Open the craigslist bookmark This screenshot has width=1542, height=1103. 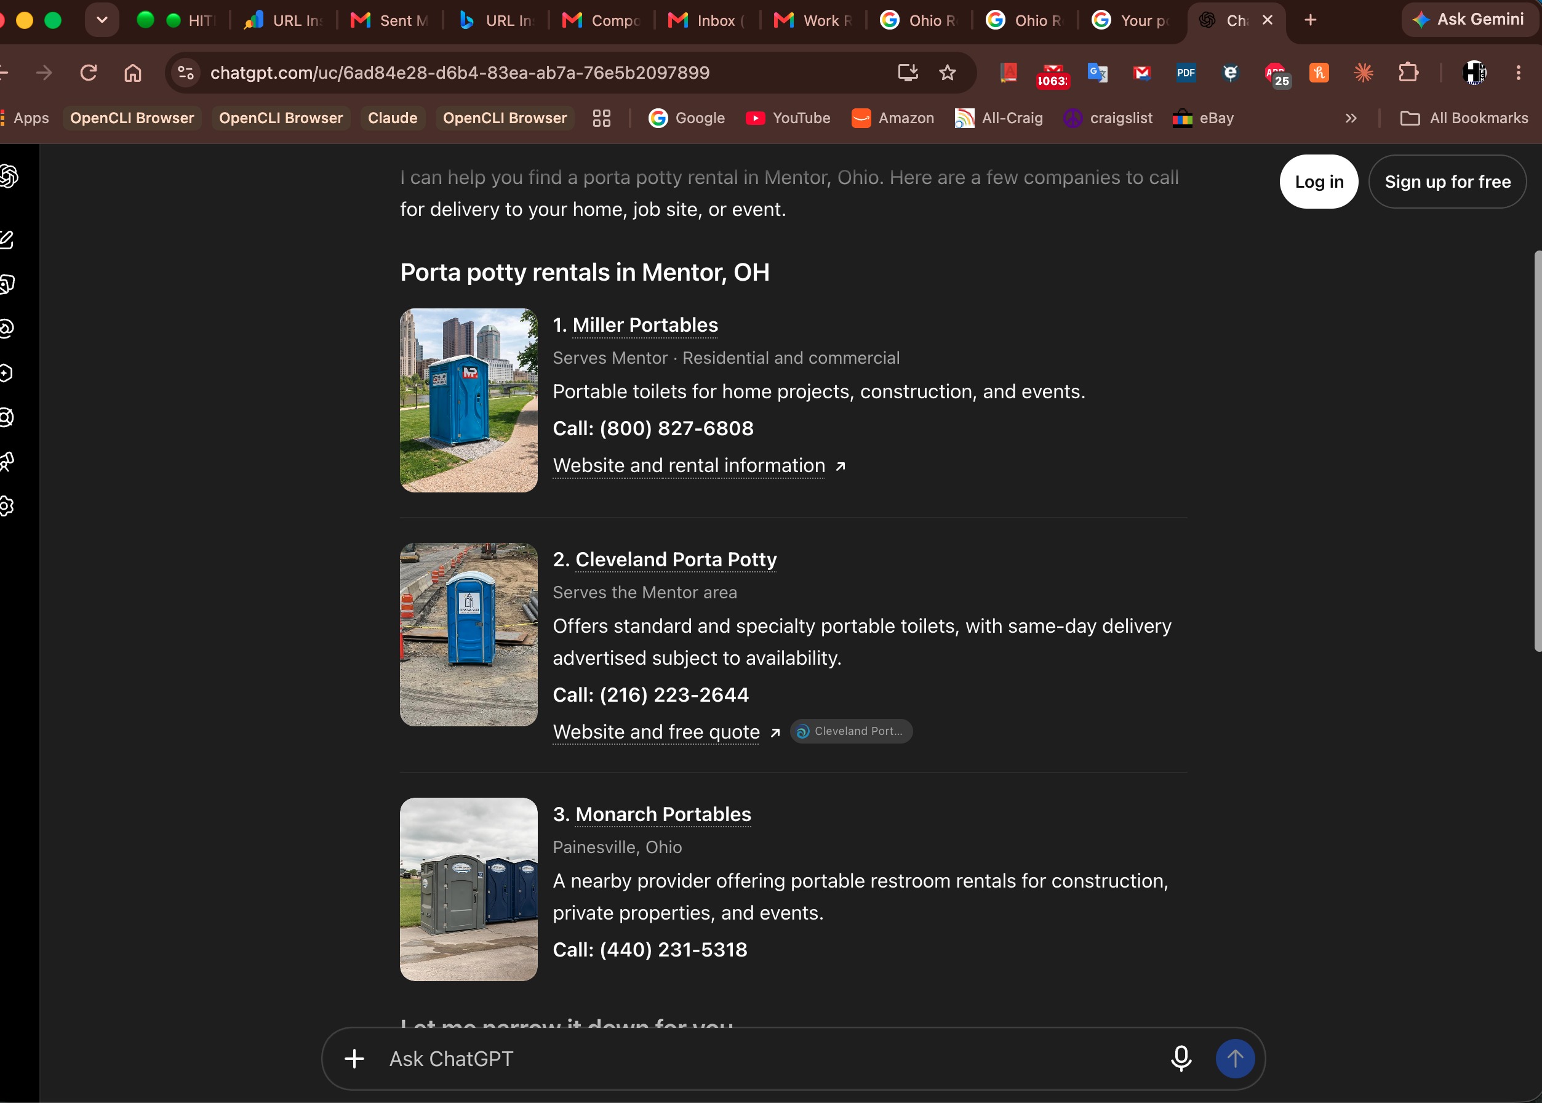click(1108, 118)
